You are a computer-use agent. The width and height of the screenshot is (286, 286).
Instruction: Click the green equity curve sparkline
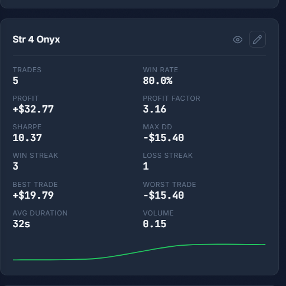[x=139, y=252]
